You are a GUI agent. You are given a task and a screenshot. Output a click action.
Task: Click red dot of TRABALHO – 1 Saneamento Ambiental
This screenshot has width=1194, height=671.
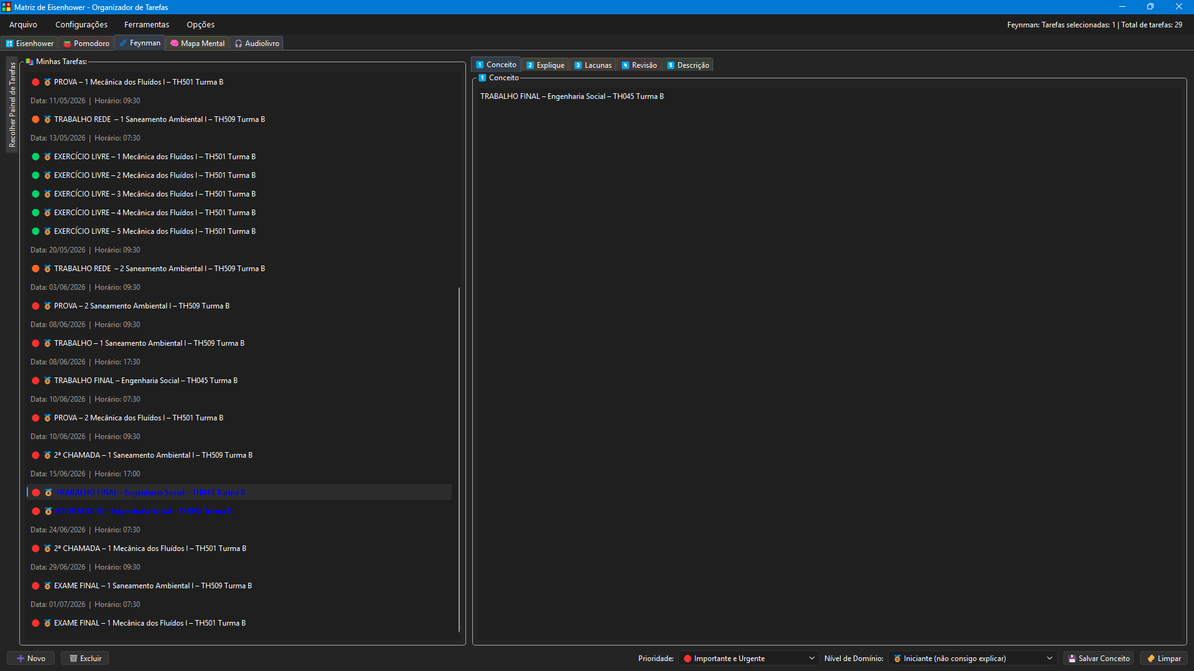tap(35, 343)
